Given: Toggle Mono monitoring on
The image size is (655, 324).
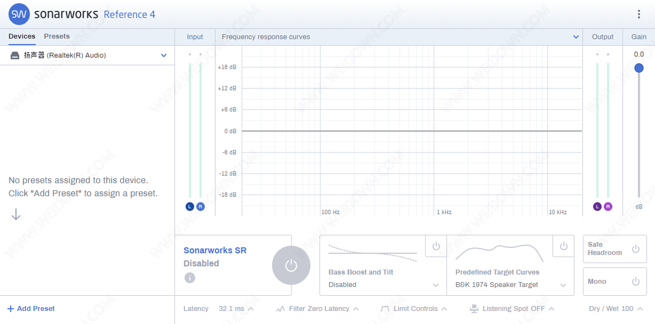Looking at the screenshot, I should [635, 282].
